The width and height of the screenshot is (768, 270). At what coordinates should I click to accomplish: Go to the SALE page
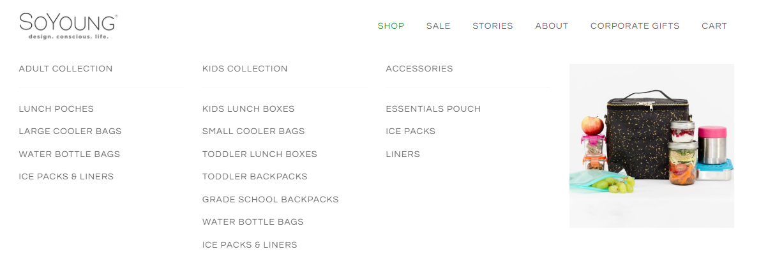439,26
